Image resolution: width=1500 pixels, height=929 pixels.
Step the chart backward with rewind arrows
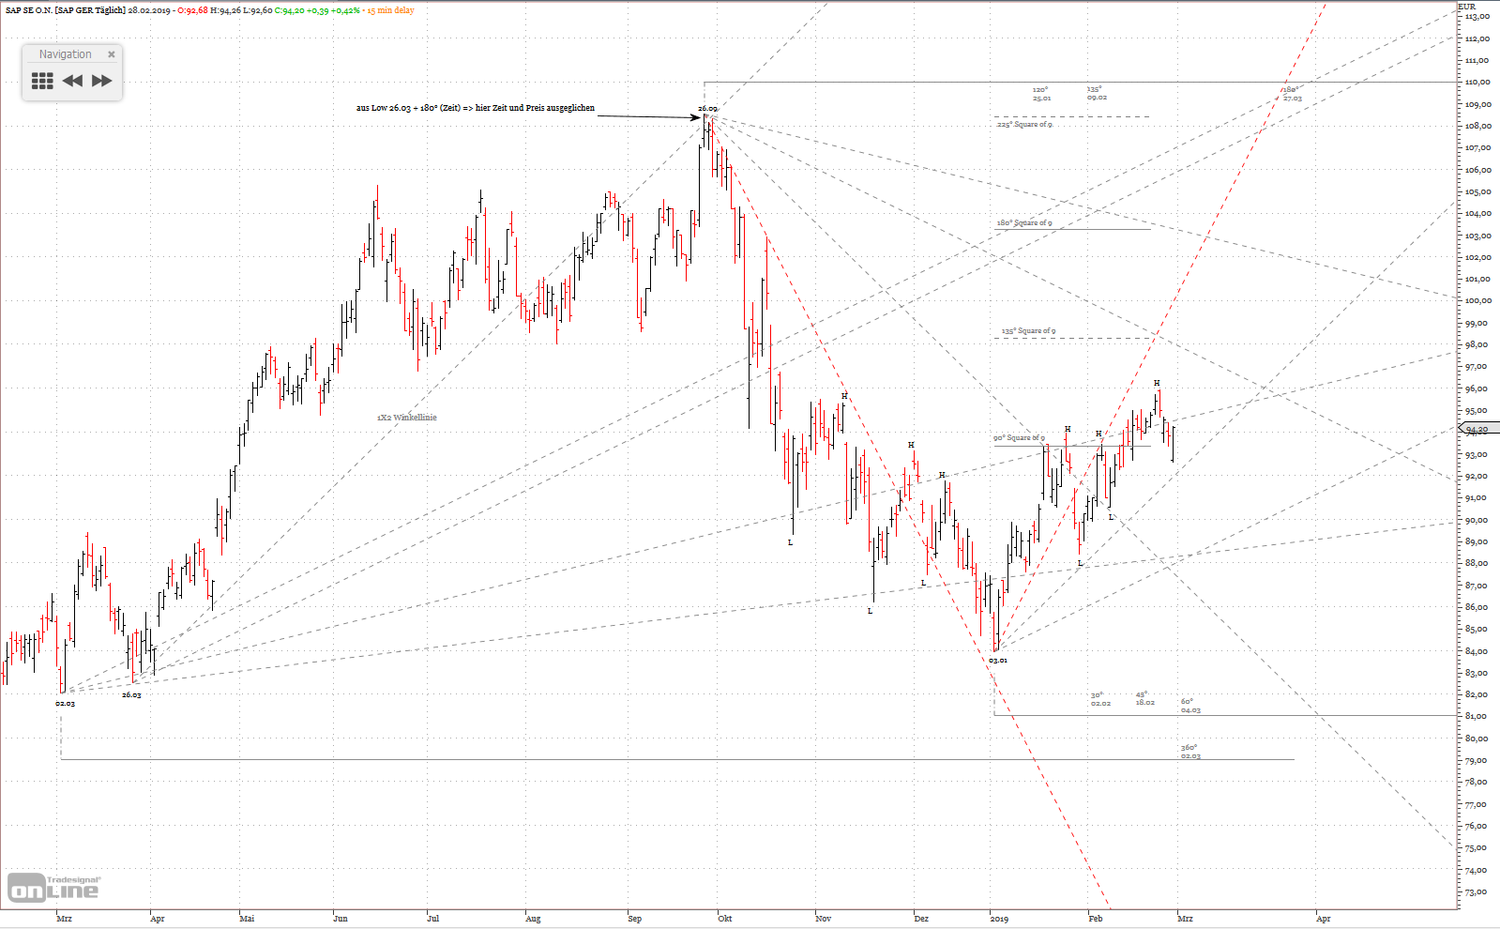72,81
